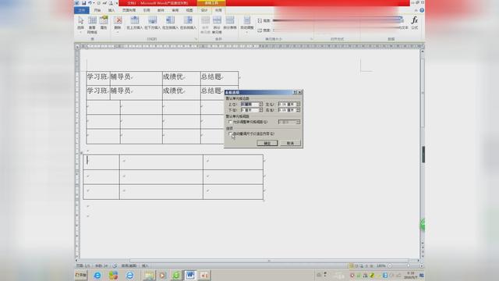The height and width of the screenshot is (281, 499).
Task: Open the AutoFit (自动调整) menu
Action: [247, 23]
